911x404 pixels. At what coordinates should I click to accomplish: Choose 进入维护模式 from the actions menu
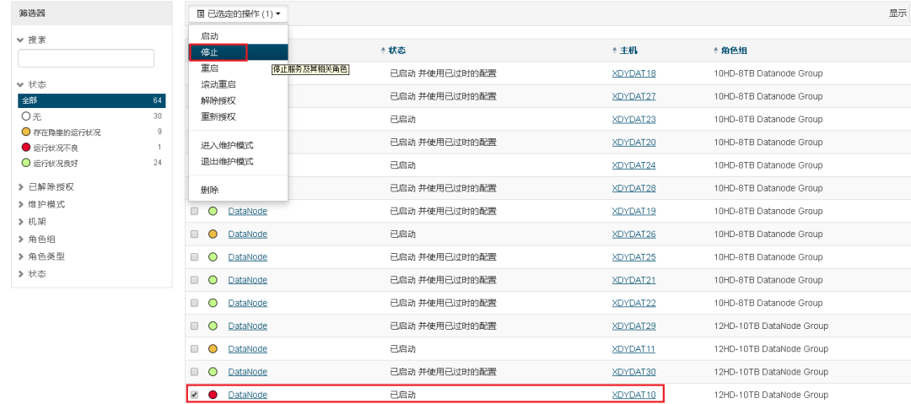238,145
